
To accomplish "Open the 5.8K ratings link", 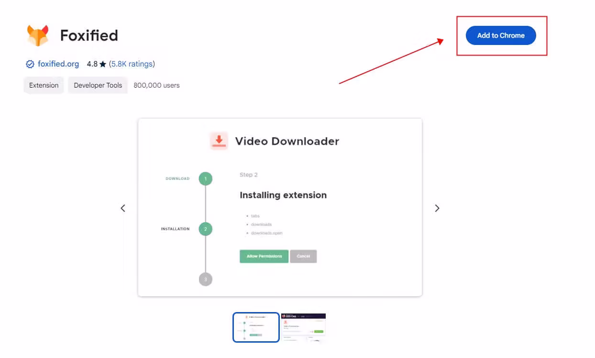I will pos(132,64).
